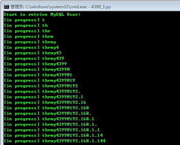The image size is (180, 145).
Task: Click the progress line ending 'thrmy4399@192.168.'
Action: (47, 113)
